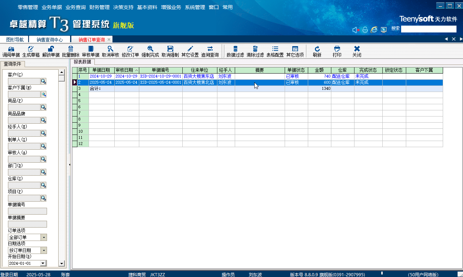
Task: Switch to the 销售查询中心 tab
Action: point(50,40)
